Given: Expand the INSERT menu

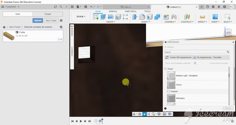Looking at the screenshot, I should click(215, 22).
